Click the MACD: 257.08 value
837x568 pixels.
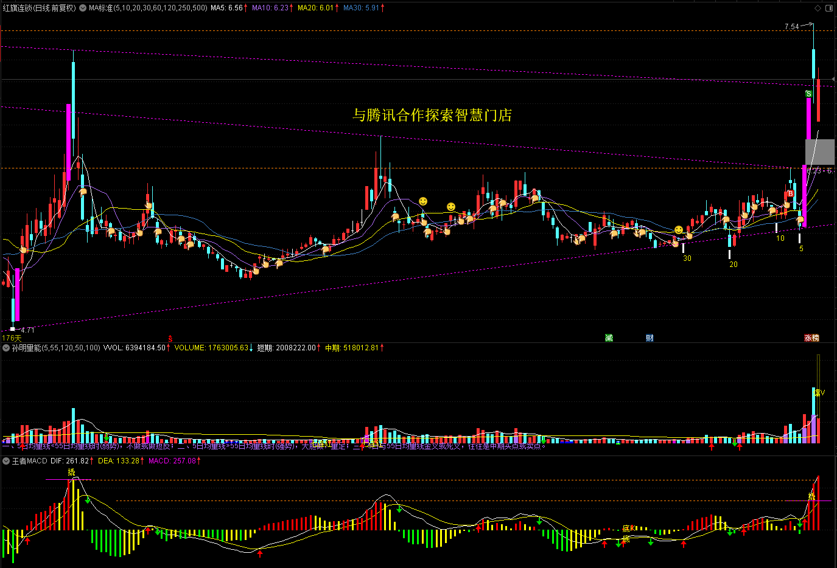(x=172, y=461)
